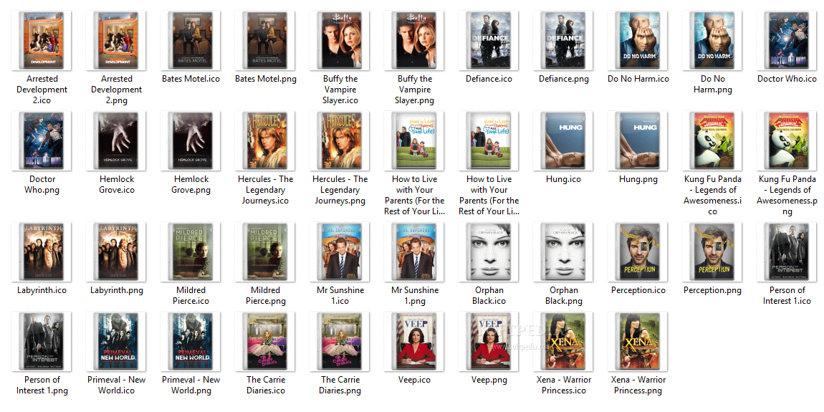Click the 'Hung.ico' file name text
824x412 pixels.
point(564,179)
